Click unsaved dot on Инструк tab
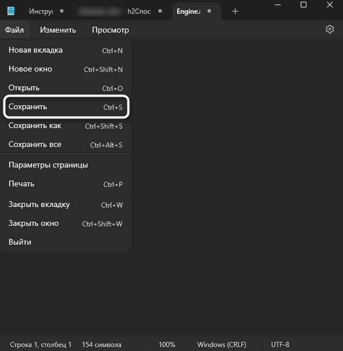343x351 pixels. [61, 11]
